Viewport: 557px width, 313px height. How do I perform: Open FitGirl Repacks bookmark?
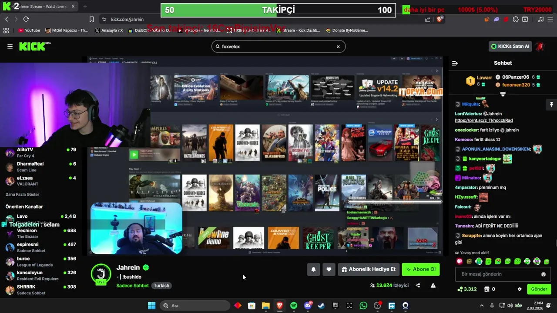point(67,30)
